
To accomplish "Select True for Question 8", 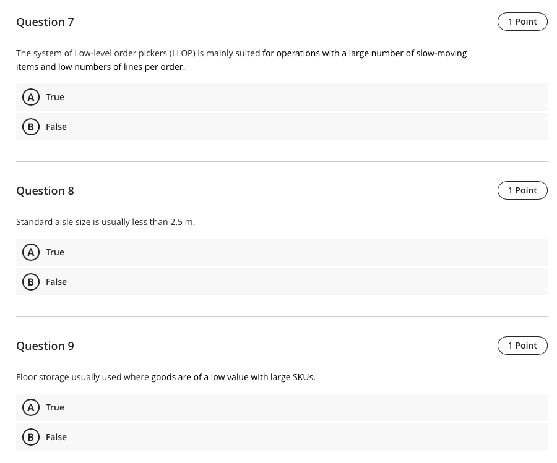I will (55, 252).
